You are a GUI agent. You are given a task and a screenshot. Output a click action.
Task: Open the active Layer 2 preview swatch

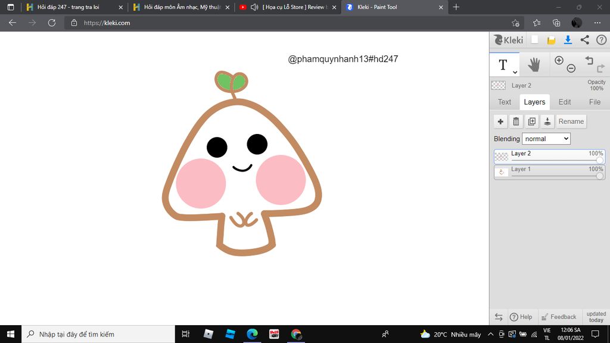pyautogui.click(x=499, y=85)
